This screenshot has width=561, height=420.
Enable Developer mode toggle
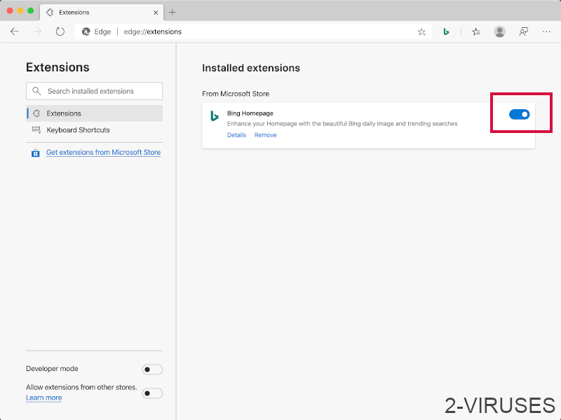point(152,370)
